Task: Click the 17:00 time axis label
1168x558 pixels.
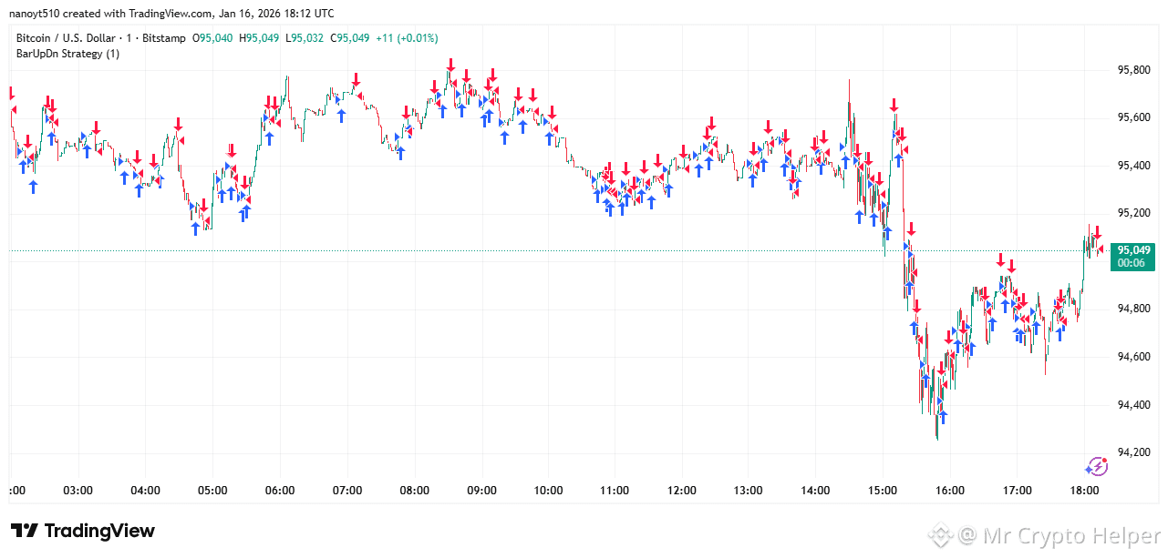Action: 1017,490
